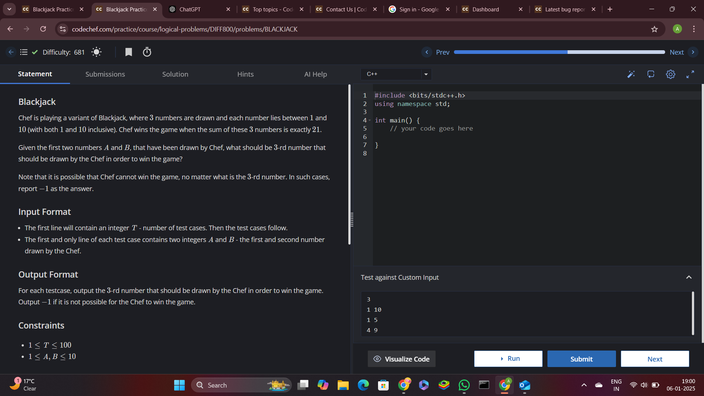Bookmark this problem

click(x=128, y=52)
